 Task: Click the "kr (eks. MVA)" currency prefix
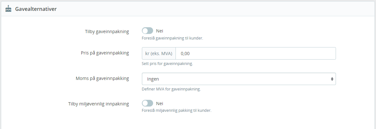tap(159, 54)
